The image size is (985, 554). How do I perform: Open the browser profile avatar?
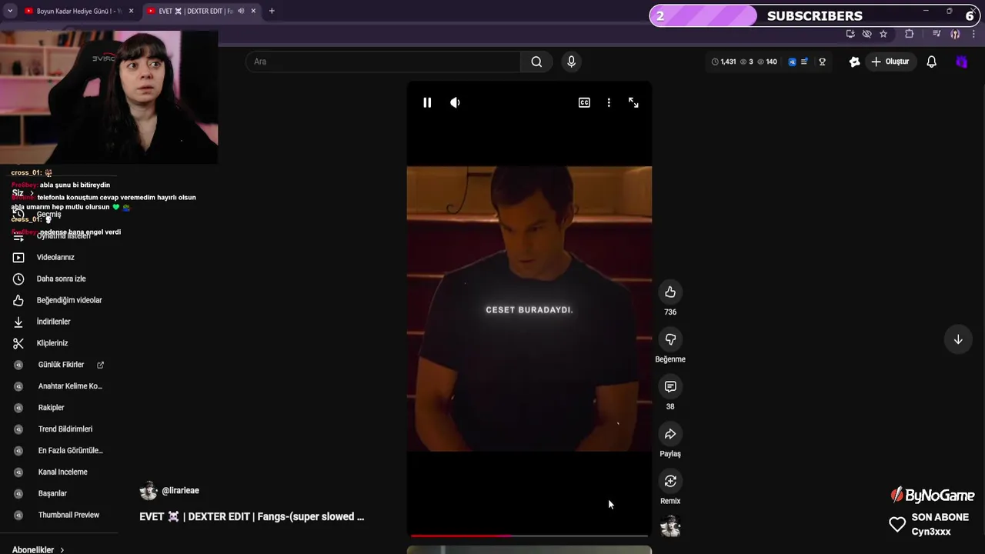click(955, 34)
